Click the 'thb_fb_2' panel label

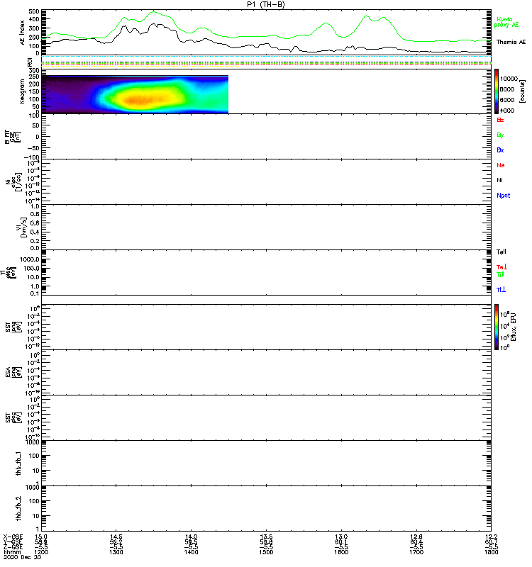(19, 509)
